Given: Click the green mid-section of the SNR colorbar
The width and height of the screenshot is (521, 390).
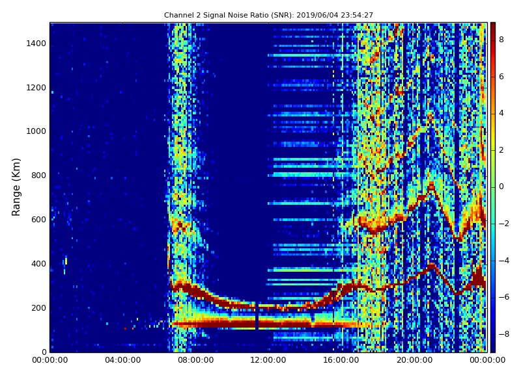Looking at the screenshot, I should [493, 187].
